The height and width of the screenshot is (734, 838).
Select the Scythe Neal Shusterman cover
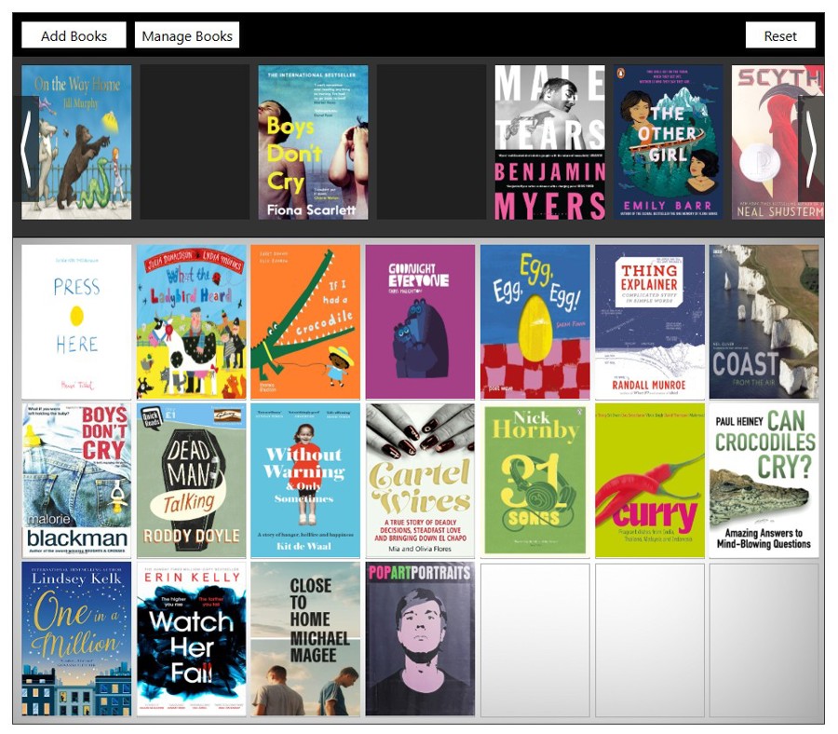(777, 143)
